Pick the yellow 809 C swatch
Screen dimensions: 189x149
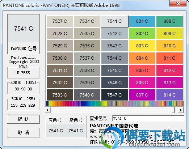click(169, 34)
